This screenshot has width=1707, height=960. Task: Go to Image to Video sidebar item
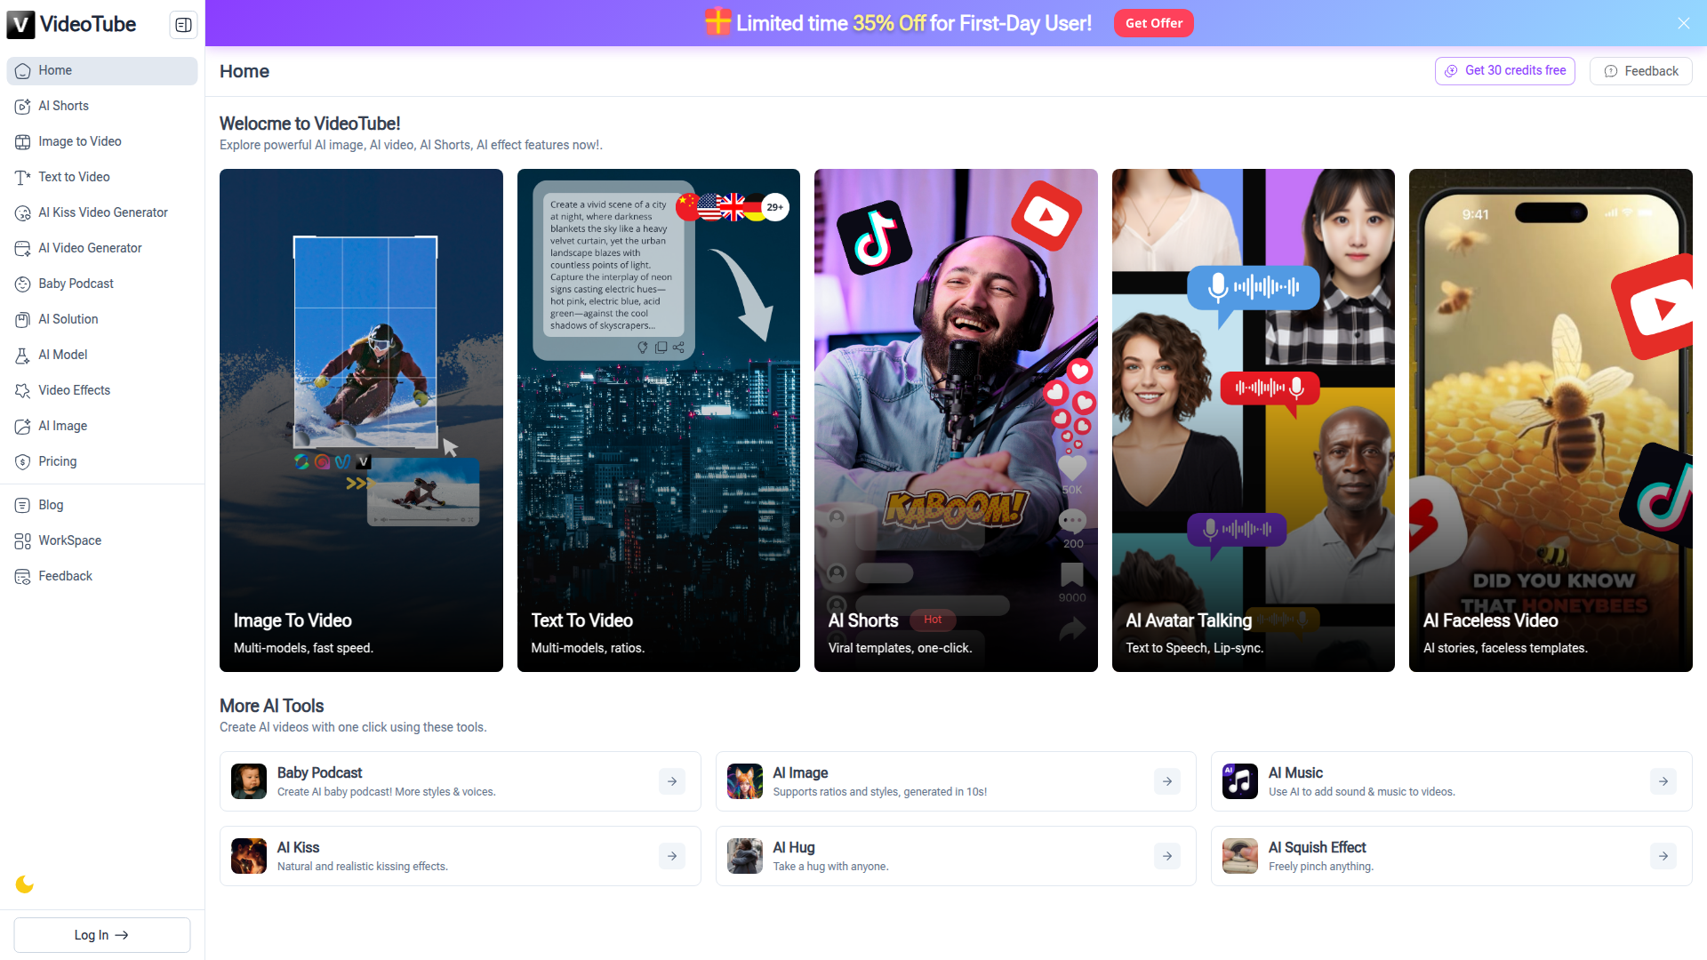(x=102, y=141)
